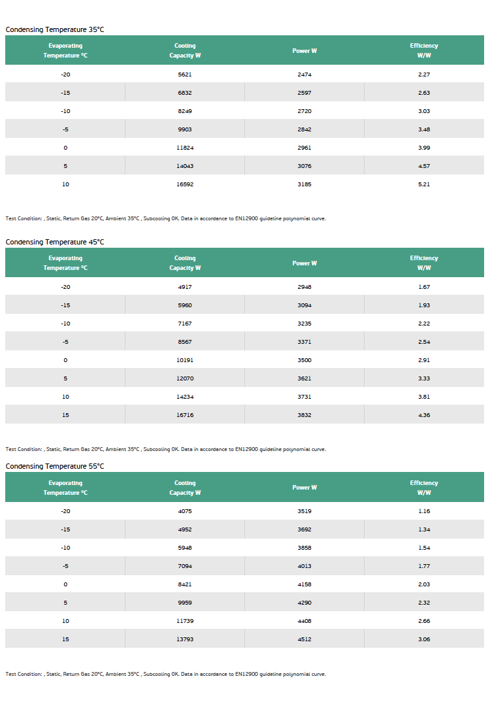Click the Condensing Temperature 45°C heading
490x704 pixels.
(x=55, y=242)
